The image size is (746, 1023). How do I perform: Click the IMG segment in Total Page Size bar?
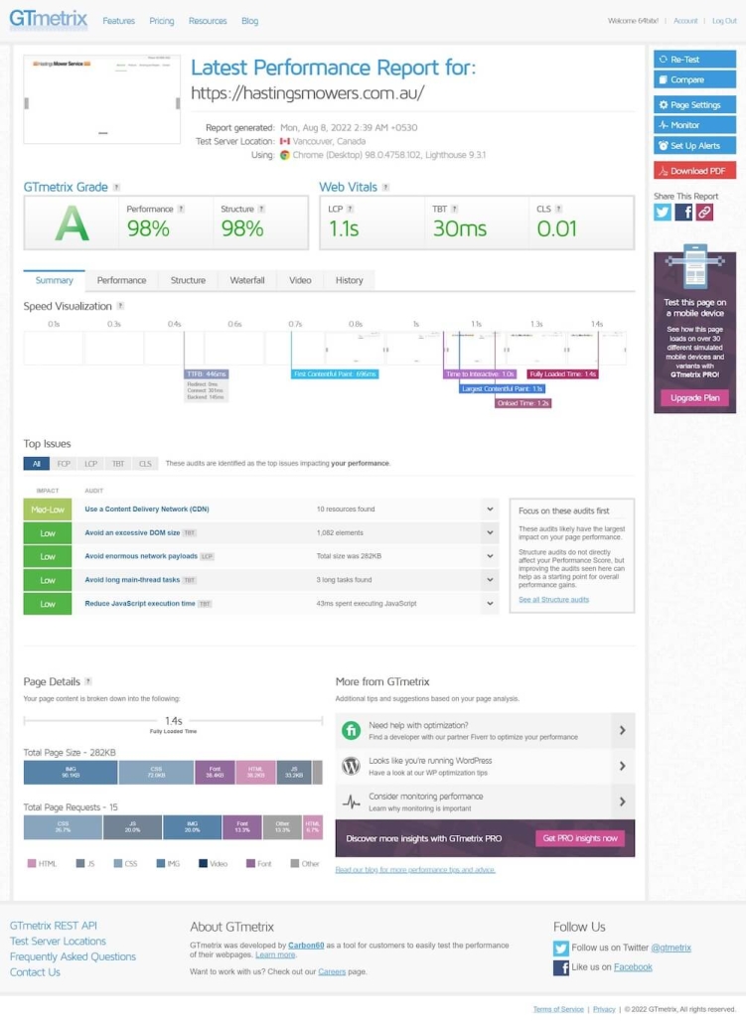pos(71,773)
